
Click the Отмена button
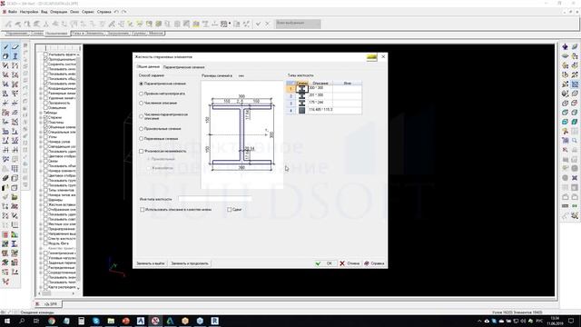point(350,263)
